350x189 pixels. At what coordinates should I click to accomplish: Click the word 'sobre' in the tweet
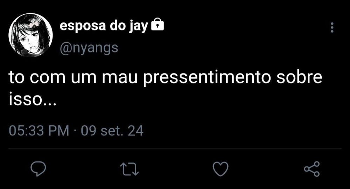tap(299, 77)
